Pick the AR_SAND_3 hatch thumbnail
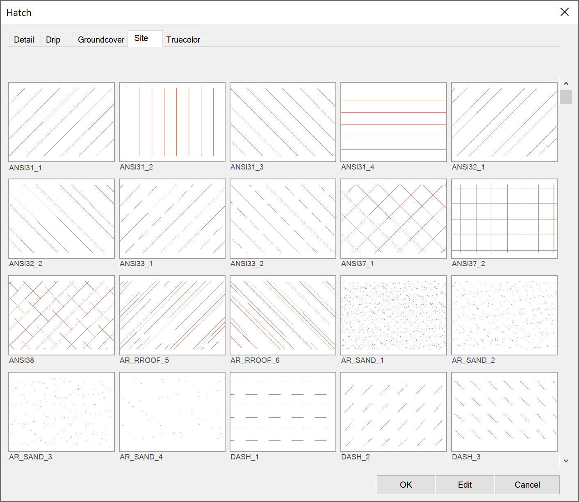 [x=62, y=412]
